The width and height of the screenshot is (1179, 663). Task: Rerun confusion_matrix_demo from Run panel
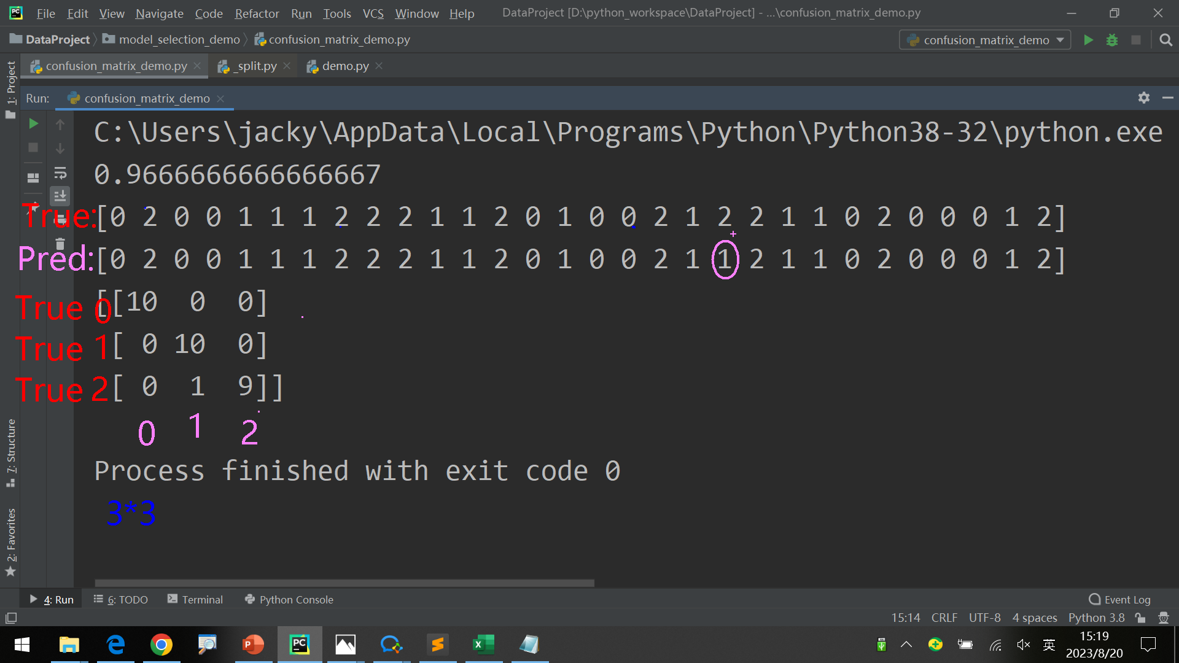click(x=34, y=124)
